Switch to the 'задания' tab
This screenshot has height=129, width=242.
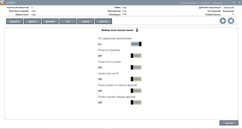tap(32, 21)
